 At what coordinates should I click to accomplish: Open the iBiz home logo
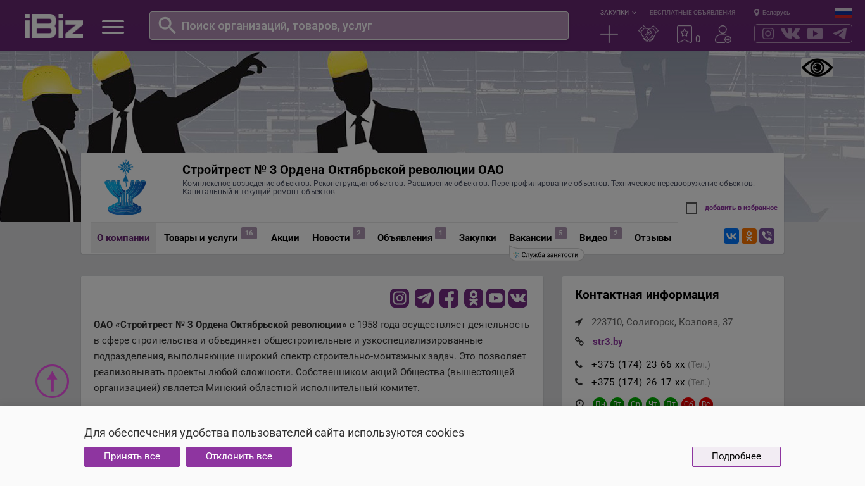54,26
